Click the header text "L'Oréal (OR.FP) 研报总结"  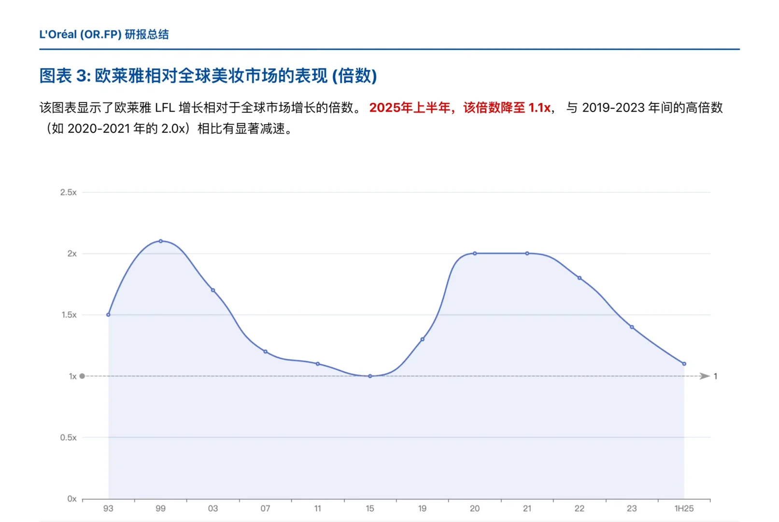point(104,34)
